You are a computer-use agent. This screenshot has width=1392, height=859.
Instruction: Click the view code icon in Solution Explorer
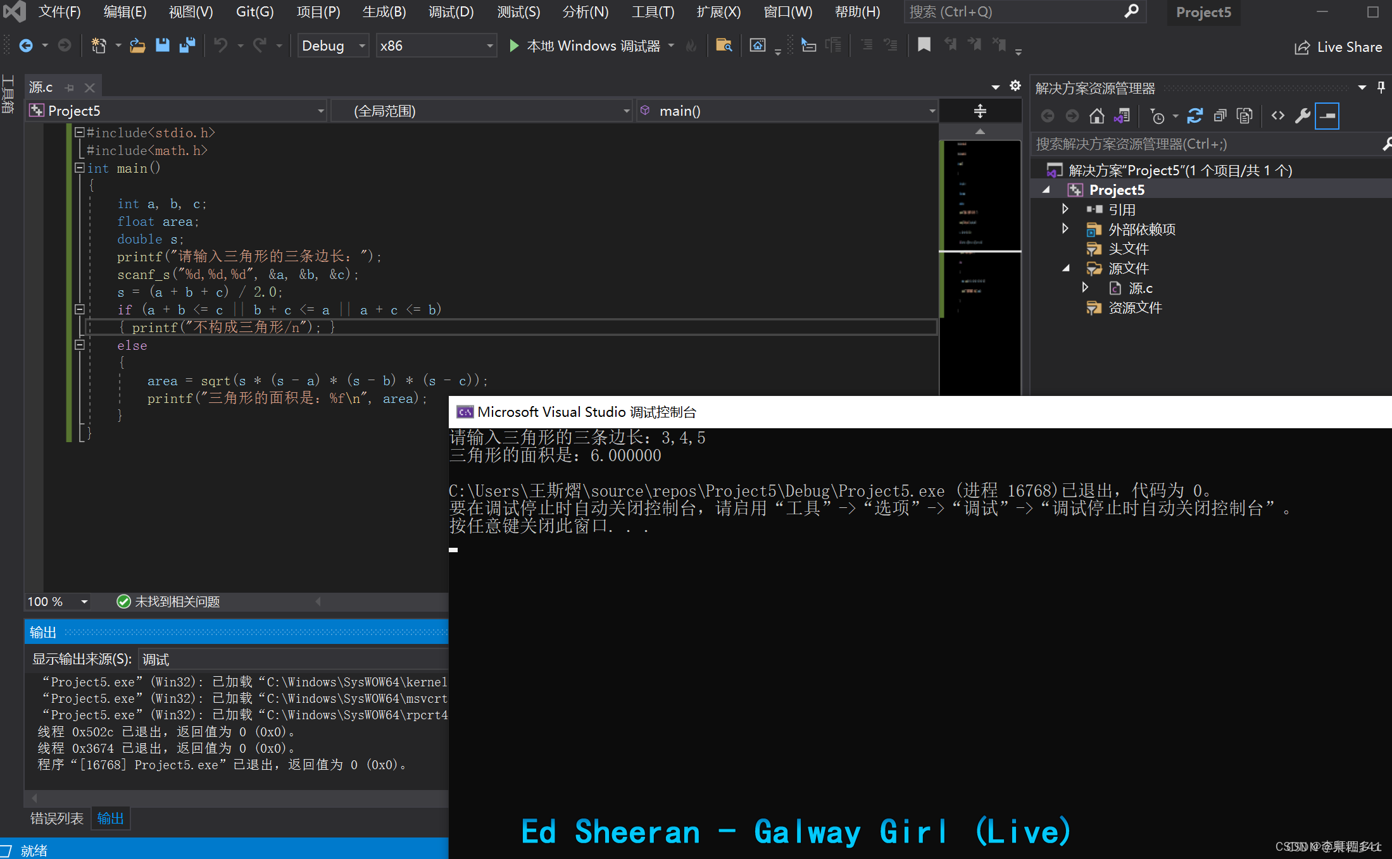[x=1278, y=116]
